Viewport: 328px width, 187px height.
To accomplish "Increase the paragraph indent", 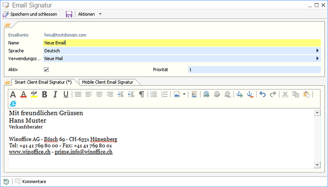I will (121, 95).
